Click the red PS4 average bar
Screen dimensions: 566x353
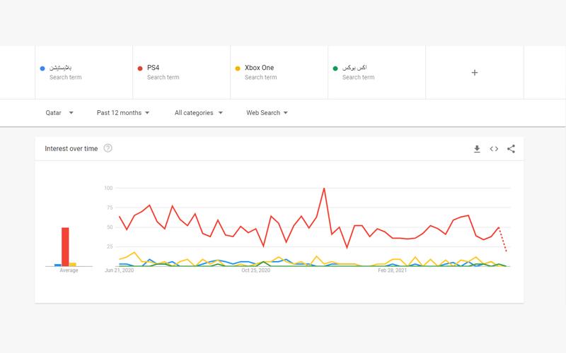[65, 246]
